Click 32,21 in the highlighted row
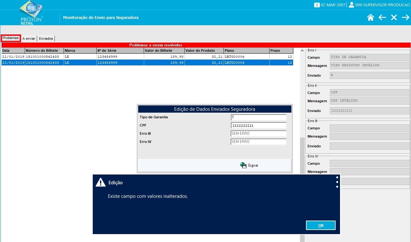The width and height of the screenshot is (411, 242). 217,63
